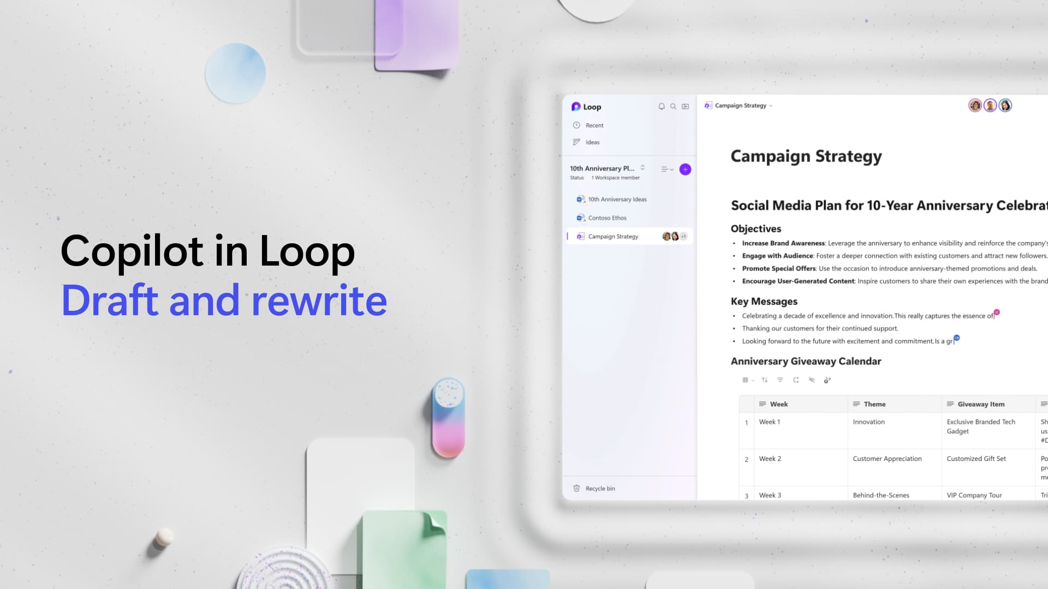Click the notifications bell icon
This screenshot has height=589, width=1048.
[x=660, y=106]
